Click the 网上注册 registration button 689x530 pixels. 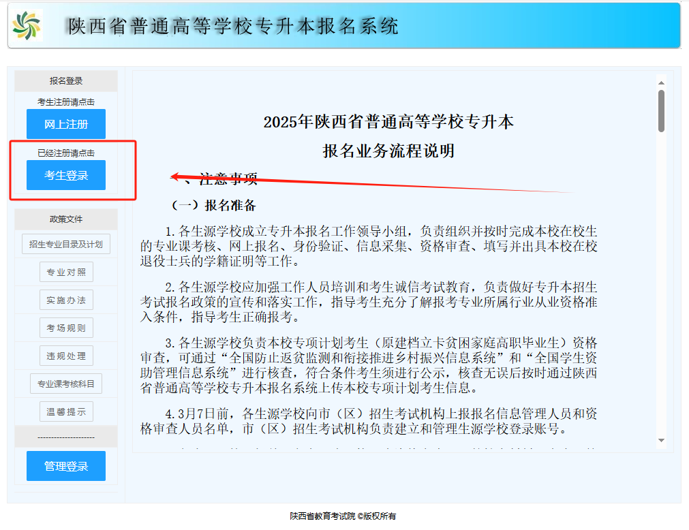[x=65, y=124]
